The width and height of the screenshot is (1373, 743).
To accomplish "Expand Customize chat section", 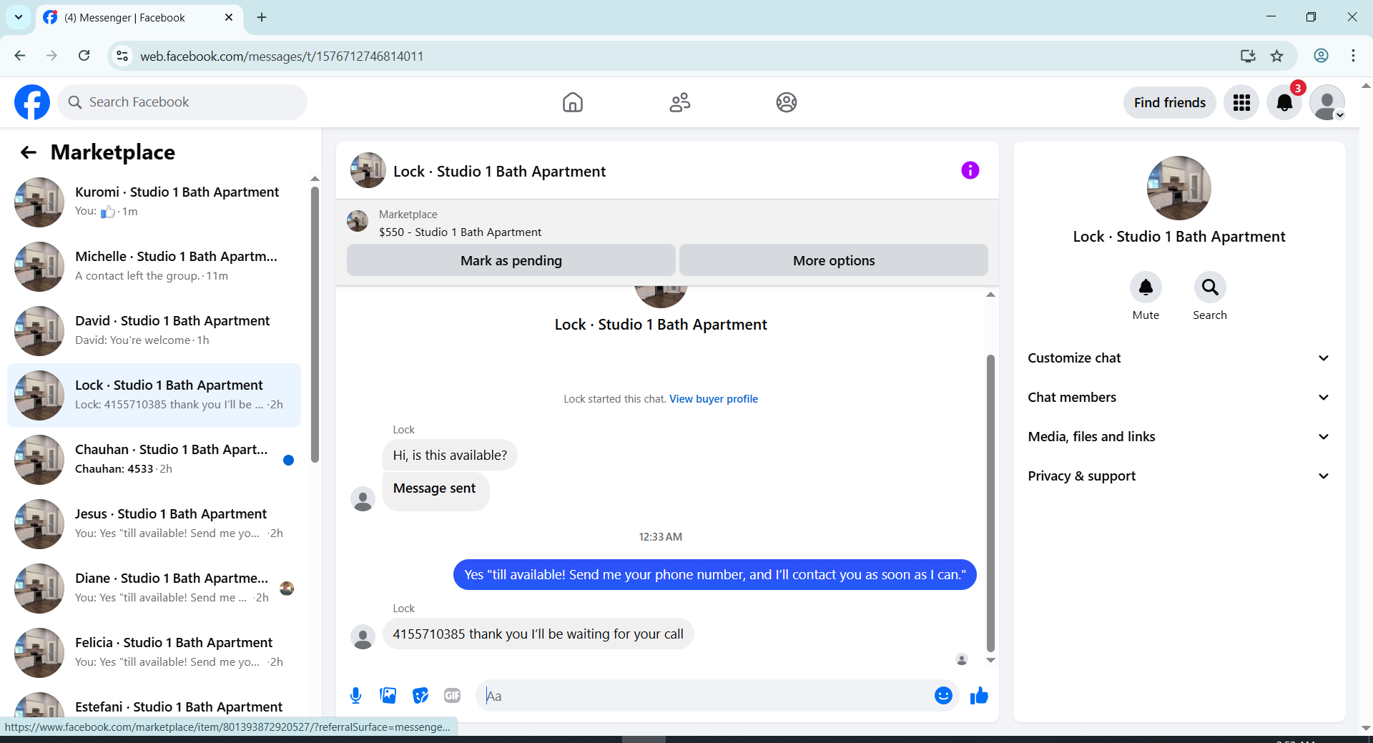I will [1178, 358].
